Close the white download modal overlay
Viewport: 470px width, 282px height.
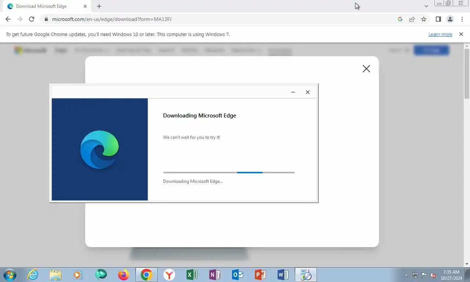[366, 69]
